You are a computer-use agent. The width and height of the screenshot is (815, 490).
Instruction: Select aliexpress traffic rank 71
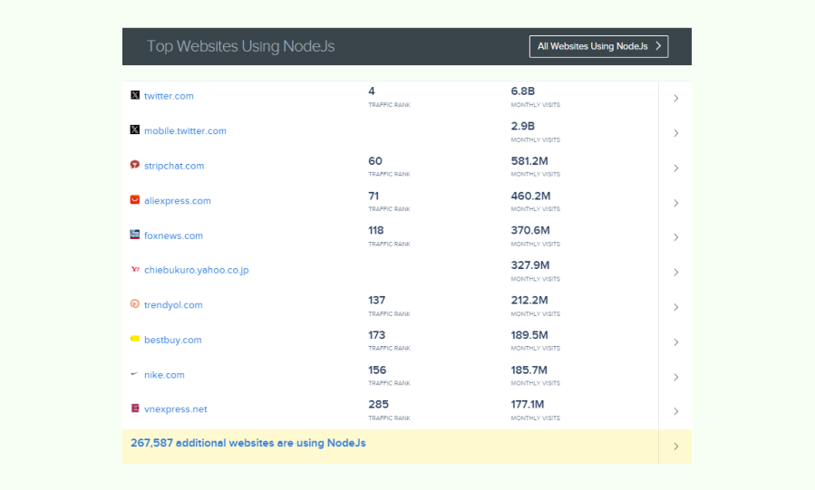coord(374,196)
